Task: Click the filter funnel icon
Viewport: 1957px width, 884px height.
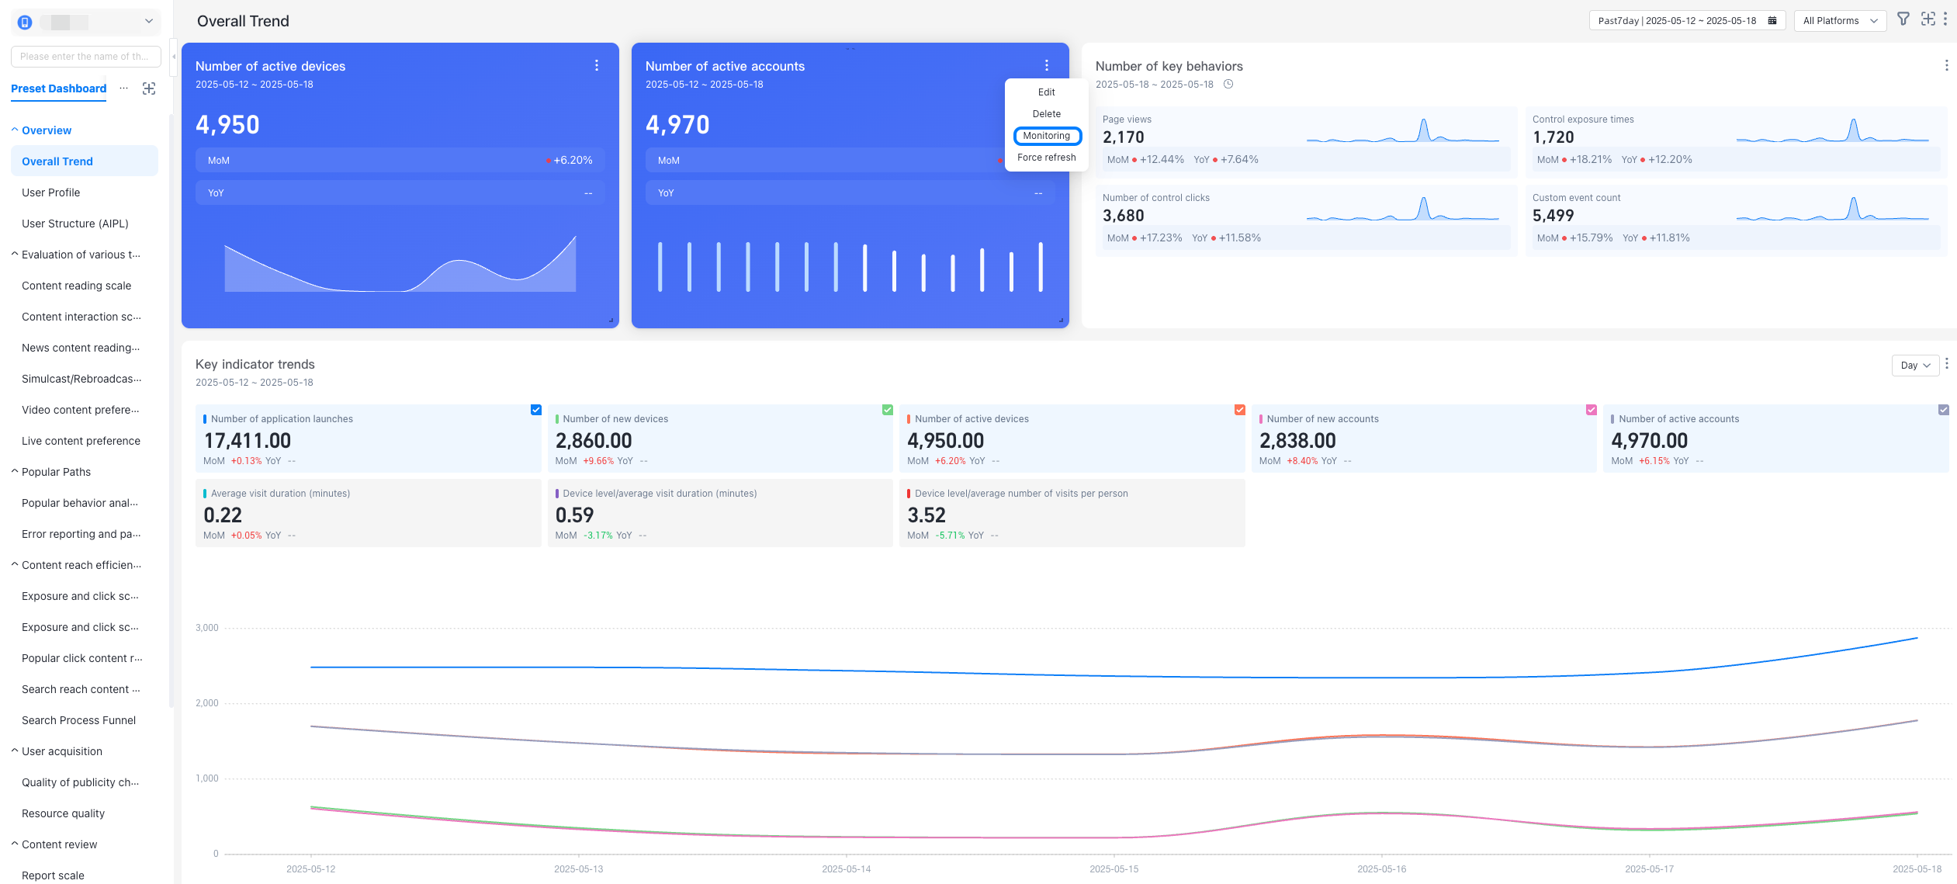Action: coord(1903,19)
